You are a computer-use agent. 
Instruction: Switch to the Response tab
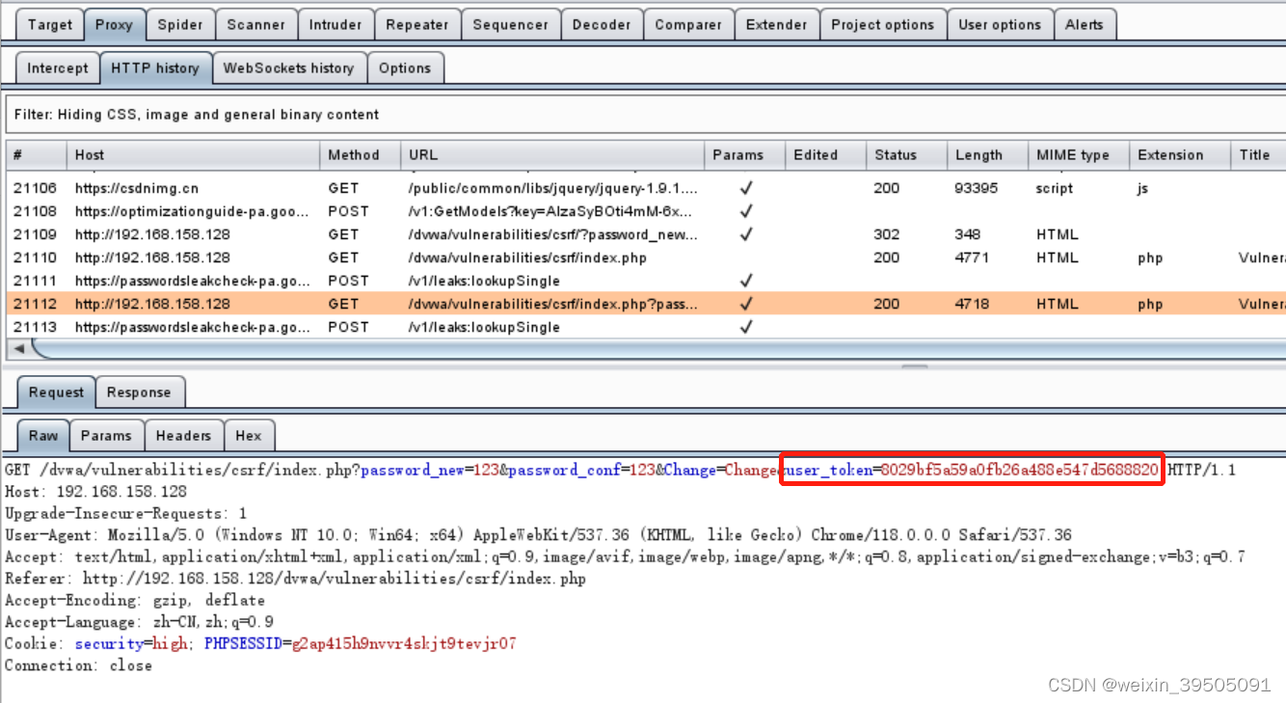coord(139,392)
